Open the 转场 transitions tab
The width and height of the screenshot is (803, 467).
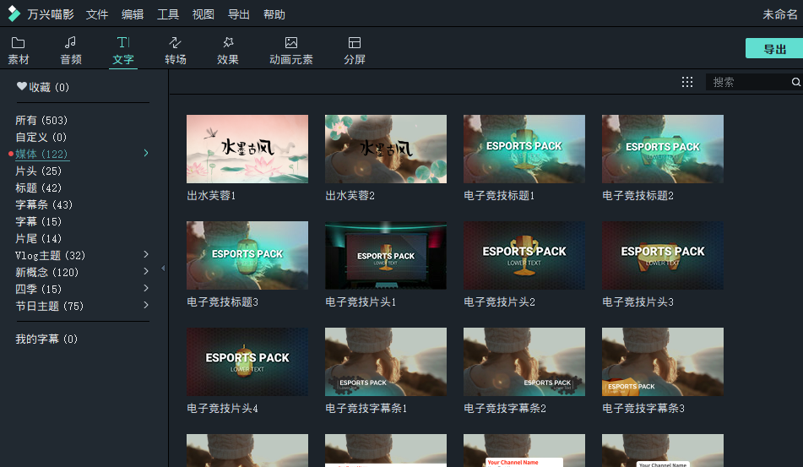(x=175, y=51)
